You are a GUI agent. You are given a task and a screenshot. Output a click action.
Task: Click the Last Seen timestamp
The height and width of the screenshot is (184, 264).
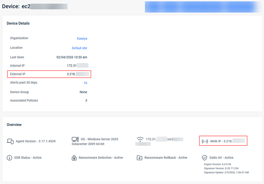72,57
